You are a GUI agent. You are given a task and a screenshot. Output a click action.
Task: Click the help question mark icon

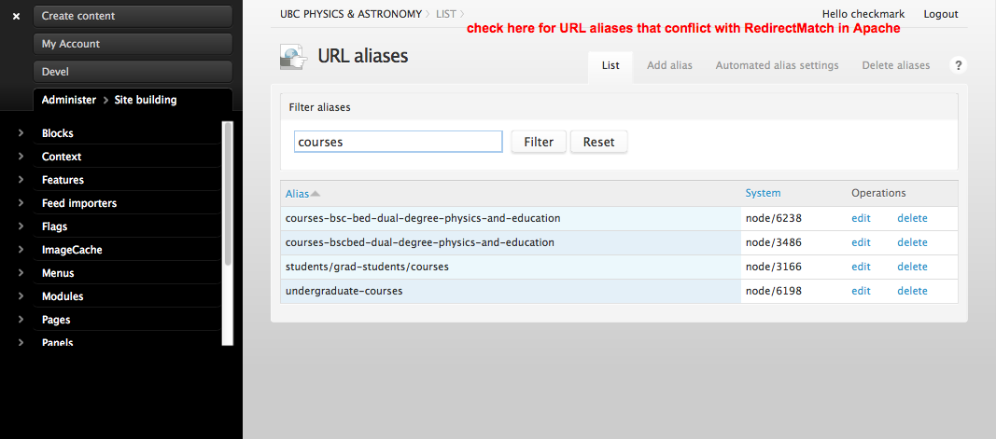(958, 65)
